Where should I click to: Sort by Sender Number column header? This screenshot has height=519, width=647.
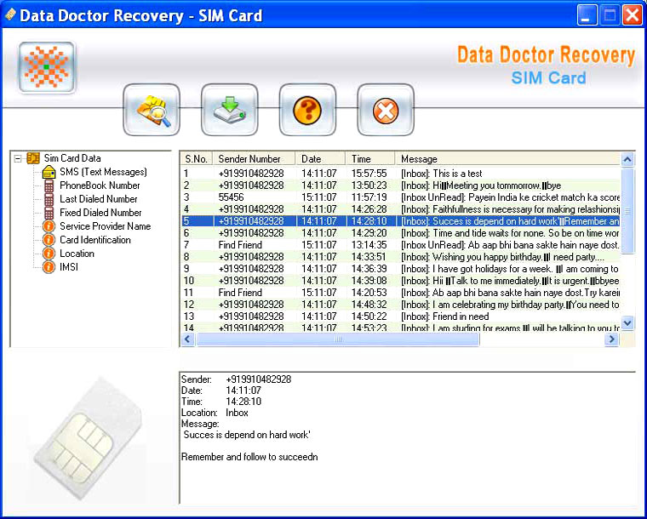(x=255, y=159)
